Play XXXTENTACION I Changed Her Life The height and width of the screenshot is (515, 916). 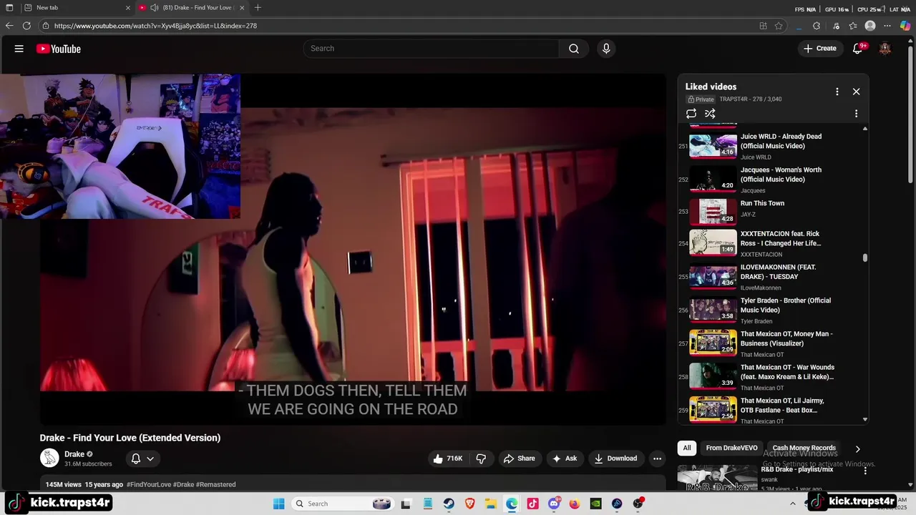click(x=771, y=243)
